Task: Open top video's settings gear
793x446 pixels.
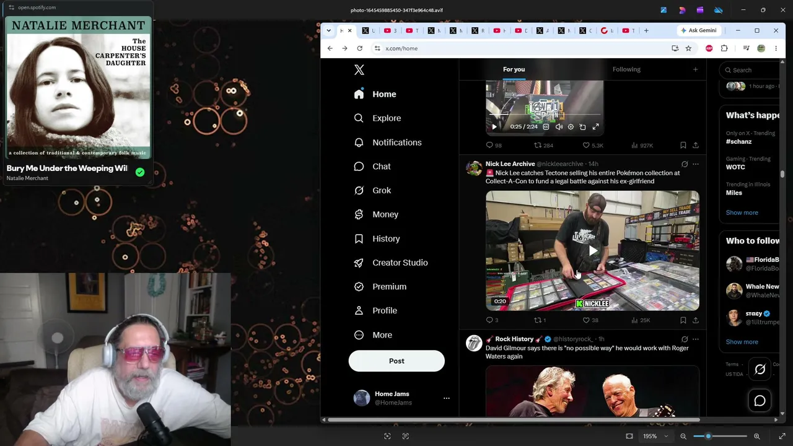Action: (571, 127)
